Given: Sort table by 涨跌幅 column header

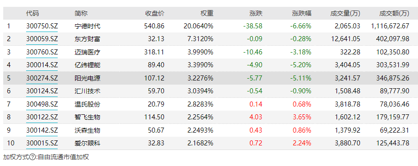Looking at the screenshot, I should click(x=302, y=13).
